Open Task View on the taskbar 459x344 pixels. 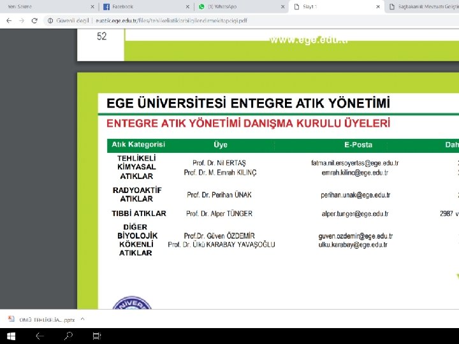[x=97, y=336]
